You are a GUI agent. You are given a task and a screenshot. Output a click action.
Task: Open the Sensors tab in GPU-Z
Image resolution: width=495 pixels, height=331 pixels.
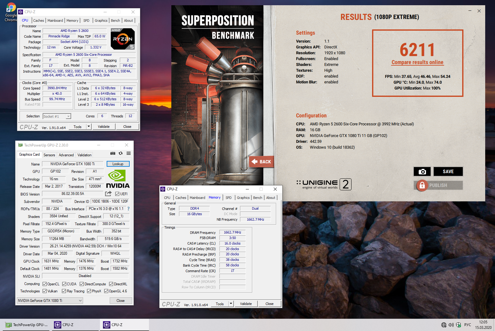(x=49, y=155)
